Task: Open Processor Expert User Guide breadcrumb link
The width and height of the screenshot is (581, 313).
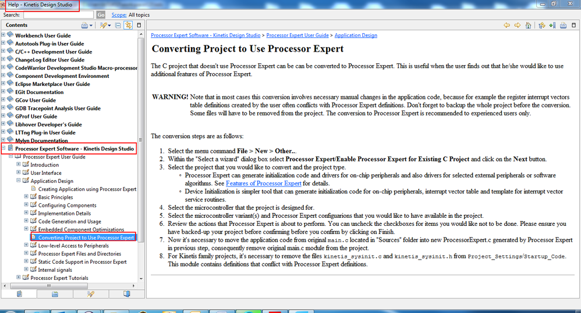Action: [x=297, y=35]
